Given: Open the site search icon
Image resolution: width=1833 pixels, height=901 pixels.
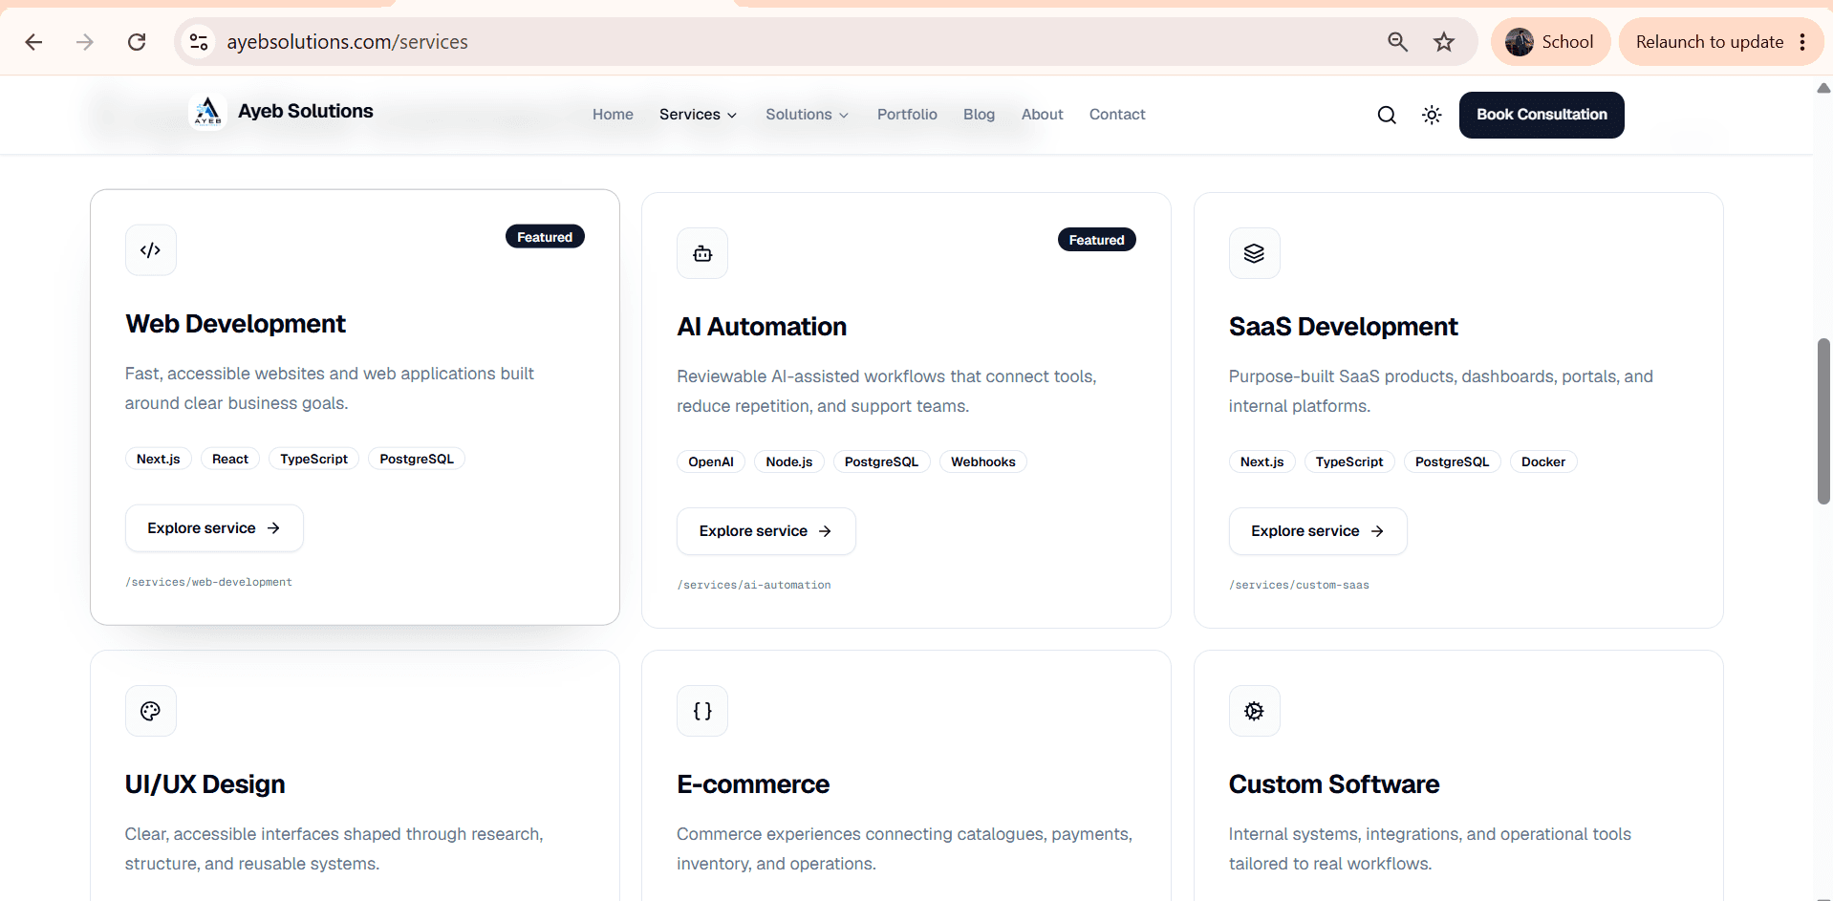Looking at the screenshot, I should pos(1387,115).
